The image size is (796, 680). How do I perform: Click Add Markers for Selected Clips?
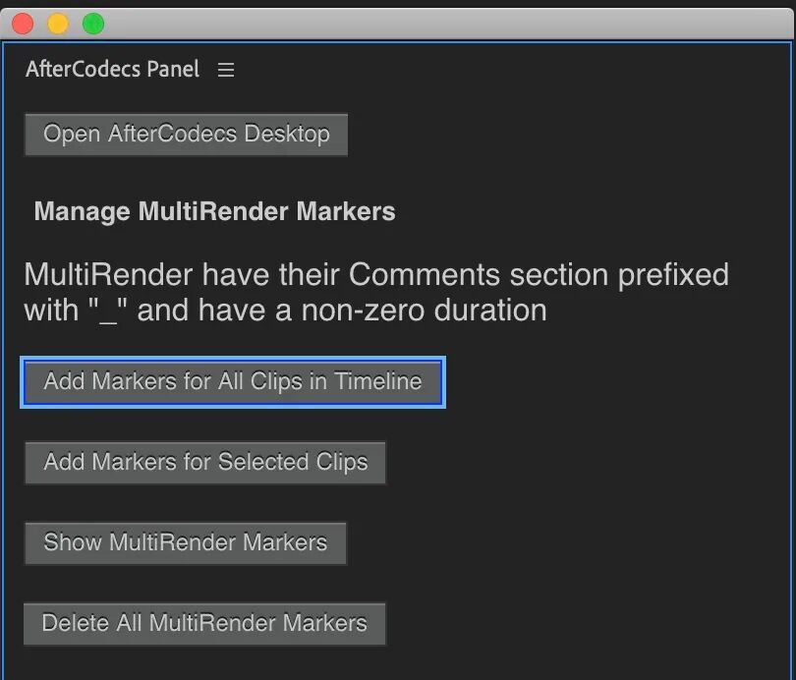click(205, 462)
